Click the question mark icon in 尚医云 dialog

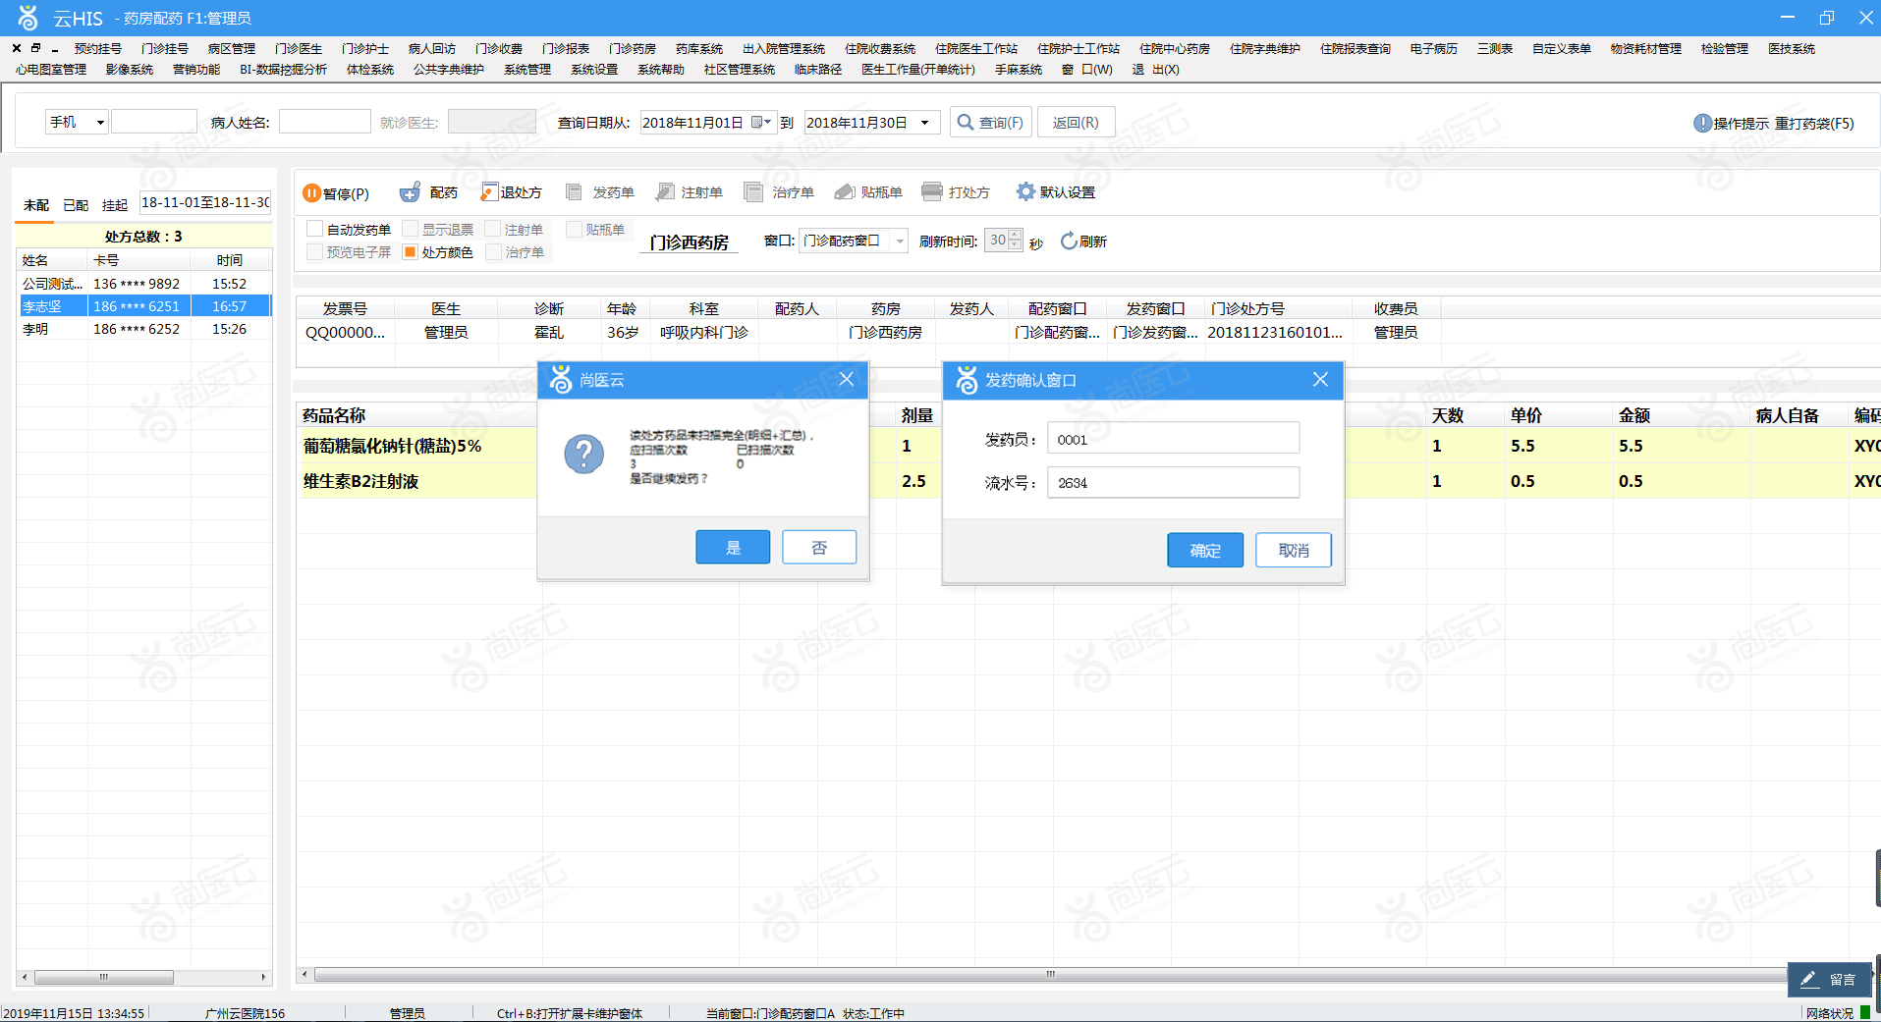pyautogui.click(x=583, y=455)
